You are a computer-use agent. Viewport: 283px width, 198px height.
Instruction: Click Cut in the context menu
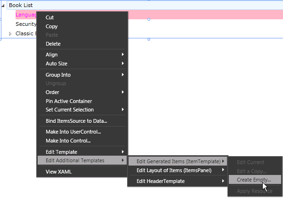[x=49, y=17]
